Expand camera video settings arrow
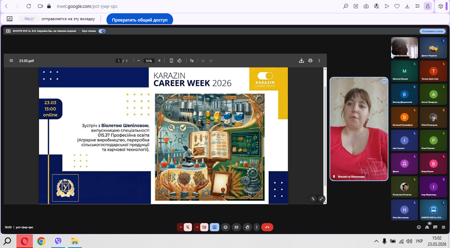Screen dimensions: 450x248 click(197, 227)
